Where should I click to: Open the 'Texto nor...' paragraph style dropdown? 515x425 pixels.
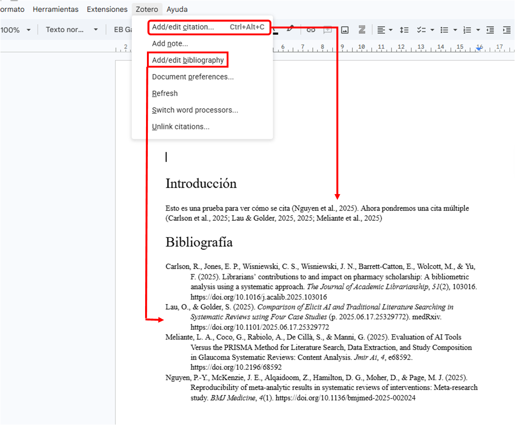click(71, 30)
